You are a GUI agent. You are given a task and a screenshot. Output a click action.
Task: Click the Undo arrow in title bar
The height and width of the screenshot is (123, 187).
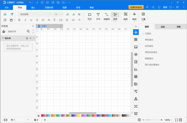click(30, 2)
